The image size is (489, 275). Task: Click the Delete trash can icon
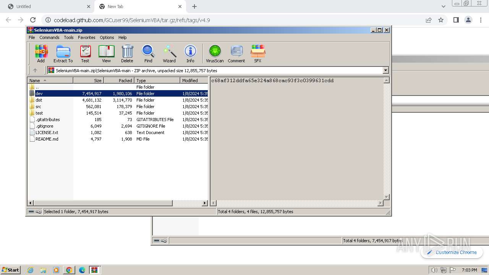click(127, 54)
